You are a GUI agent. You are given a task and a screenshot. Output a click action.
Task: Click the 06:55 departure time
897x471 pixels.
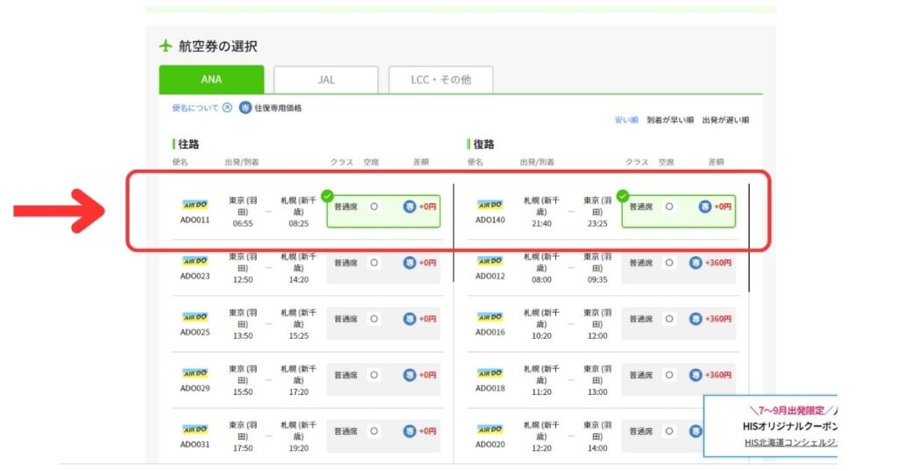(243, 223)
